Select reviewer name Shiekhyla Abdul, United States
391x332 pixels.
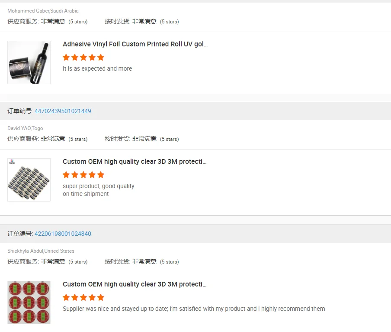[x=41, y=251]
